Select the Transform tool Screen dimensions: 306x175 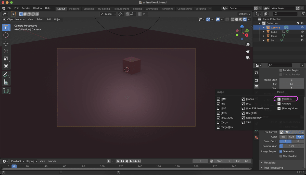(x=6, y=66)
